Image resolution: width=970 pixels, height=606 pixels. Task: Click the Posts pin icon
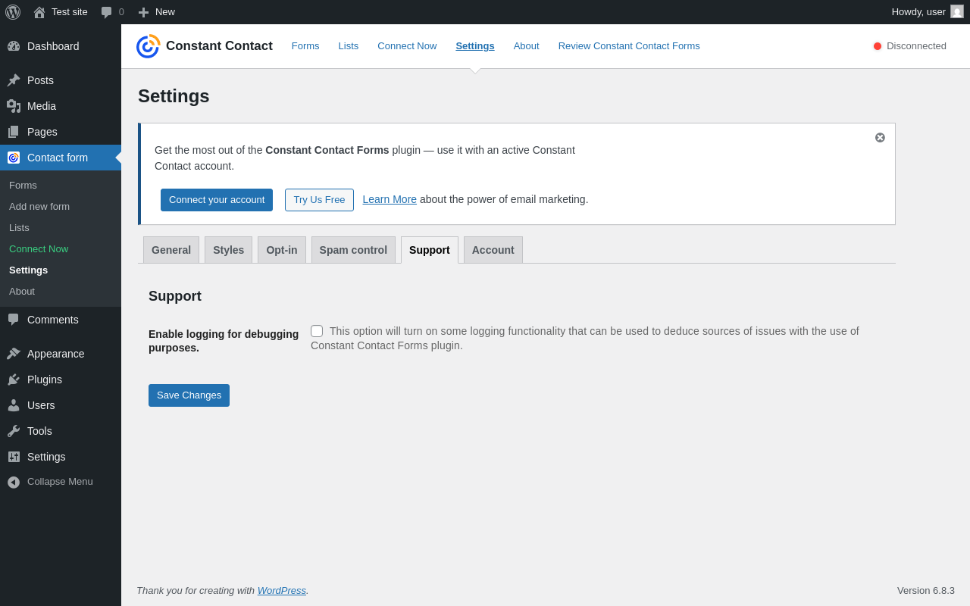point(14,80)
